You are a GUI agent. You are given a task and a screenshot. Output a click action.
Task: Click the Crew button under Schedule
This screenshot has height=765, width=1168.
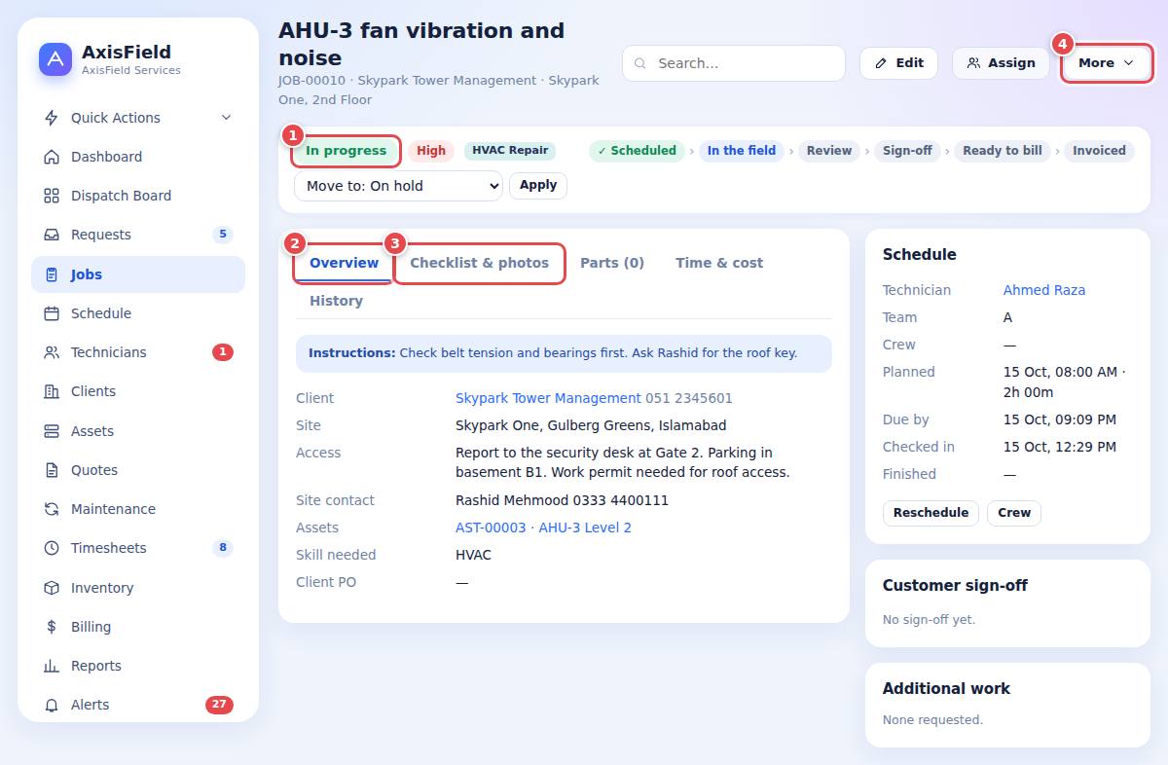tap(1014, 513)
